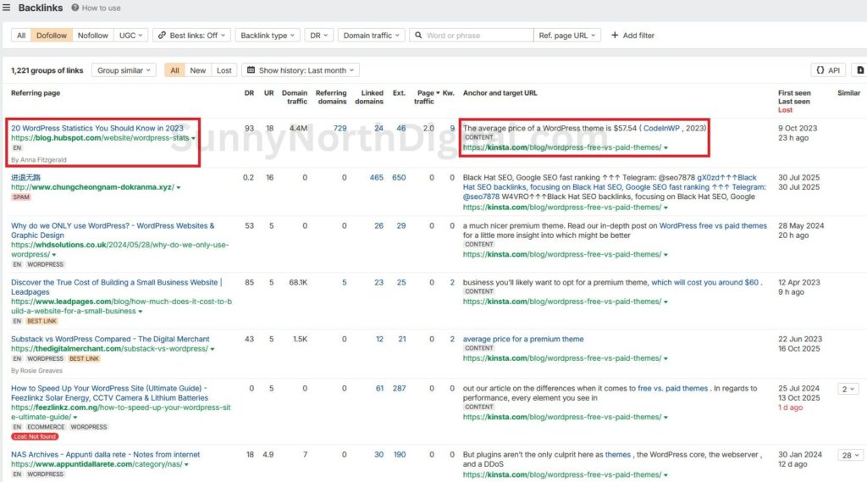
Task: Click free vs. paid themes anchor
Action: (x=672, y=389)
